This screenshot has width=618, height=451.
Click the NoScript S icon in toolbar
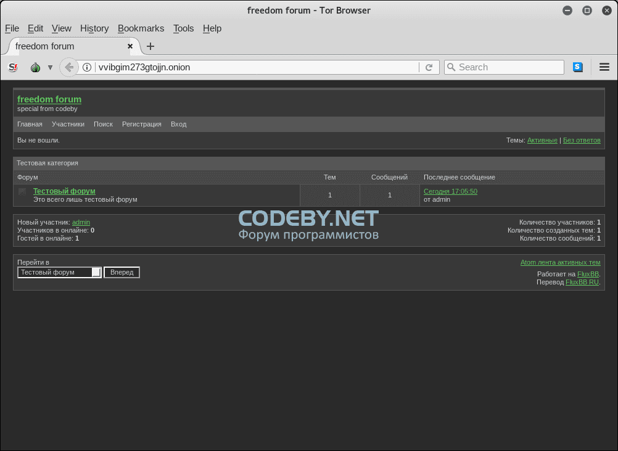[x=13, y=67]
